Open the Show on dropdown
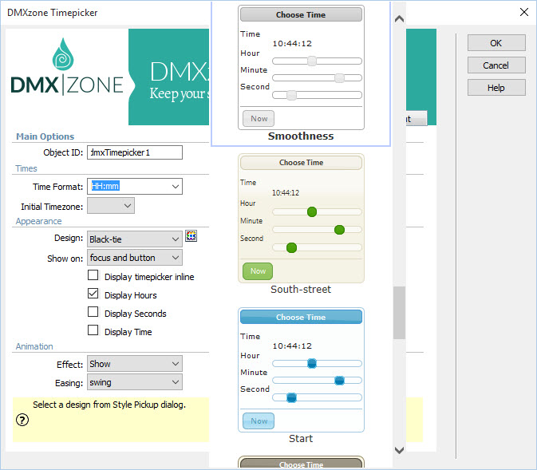Screen dimensions: 537x470 [x=135, y=258]
